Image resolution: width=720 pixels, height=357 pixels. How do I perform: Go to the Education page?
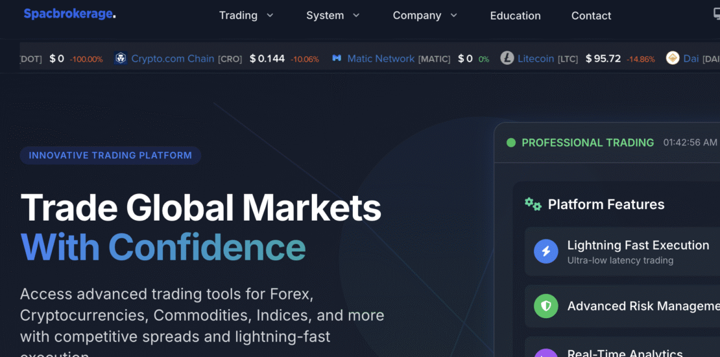point(515,16)
